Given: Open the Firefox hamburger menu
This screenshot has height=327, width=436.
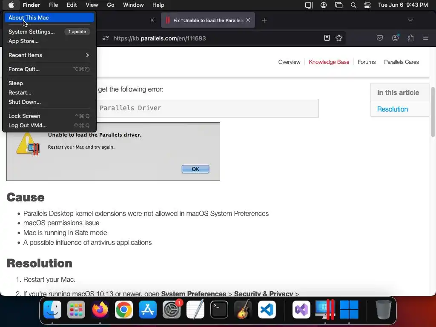Looking at the screenshot, I should (425, 38).
